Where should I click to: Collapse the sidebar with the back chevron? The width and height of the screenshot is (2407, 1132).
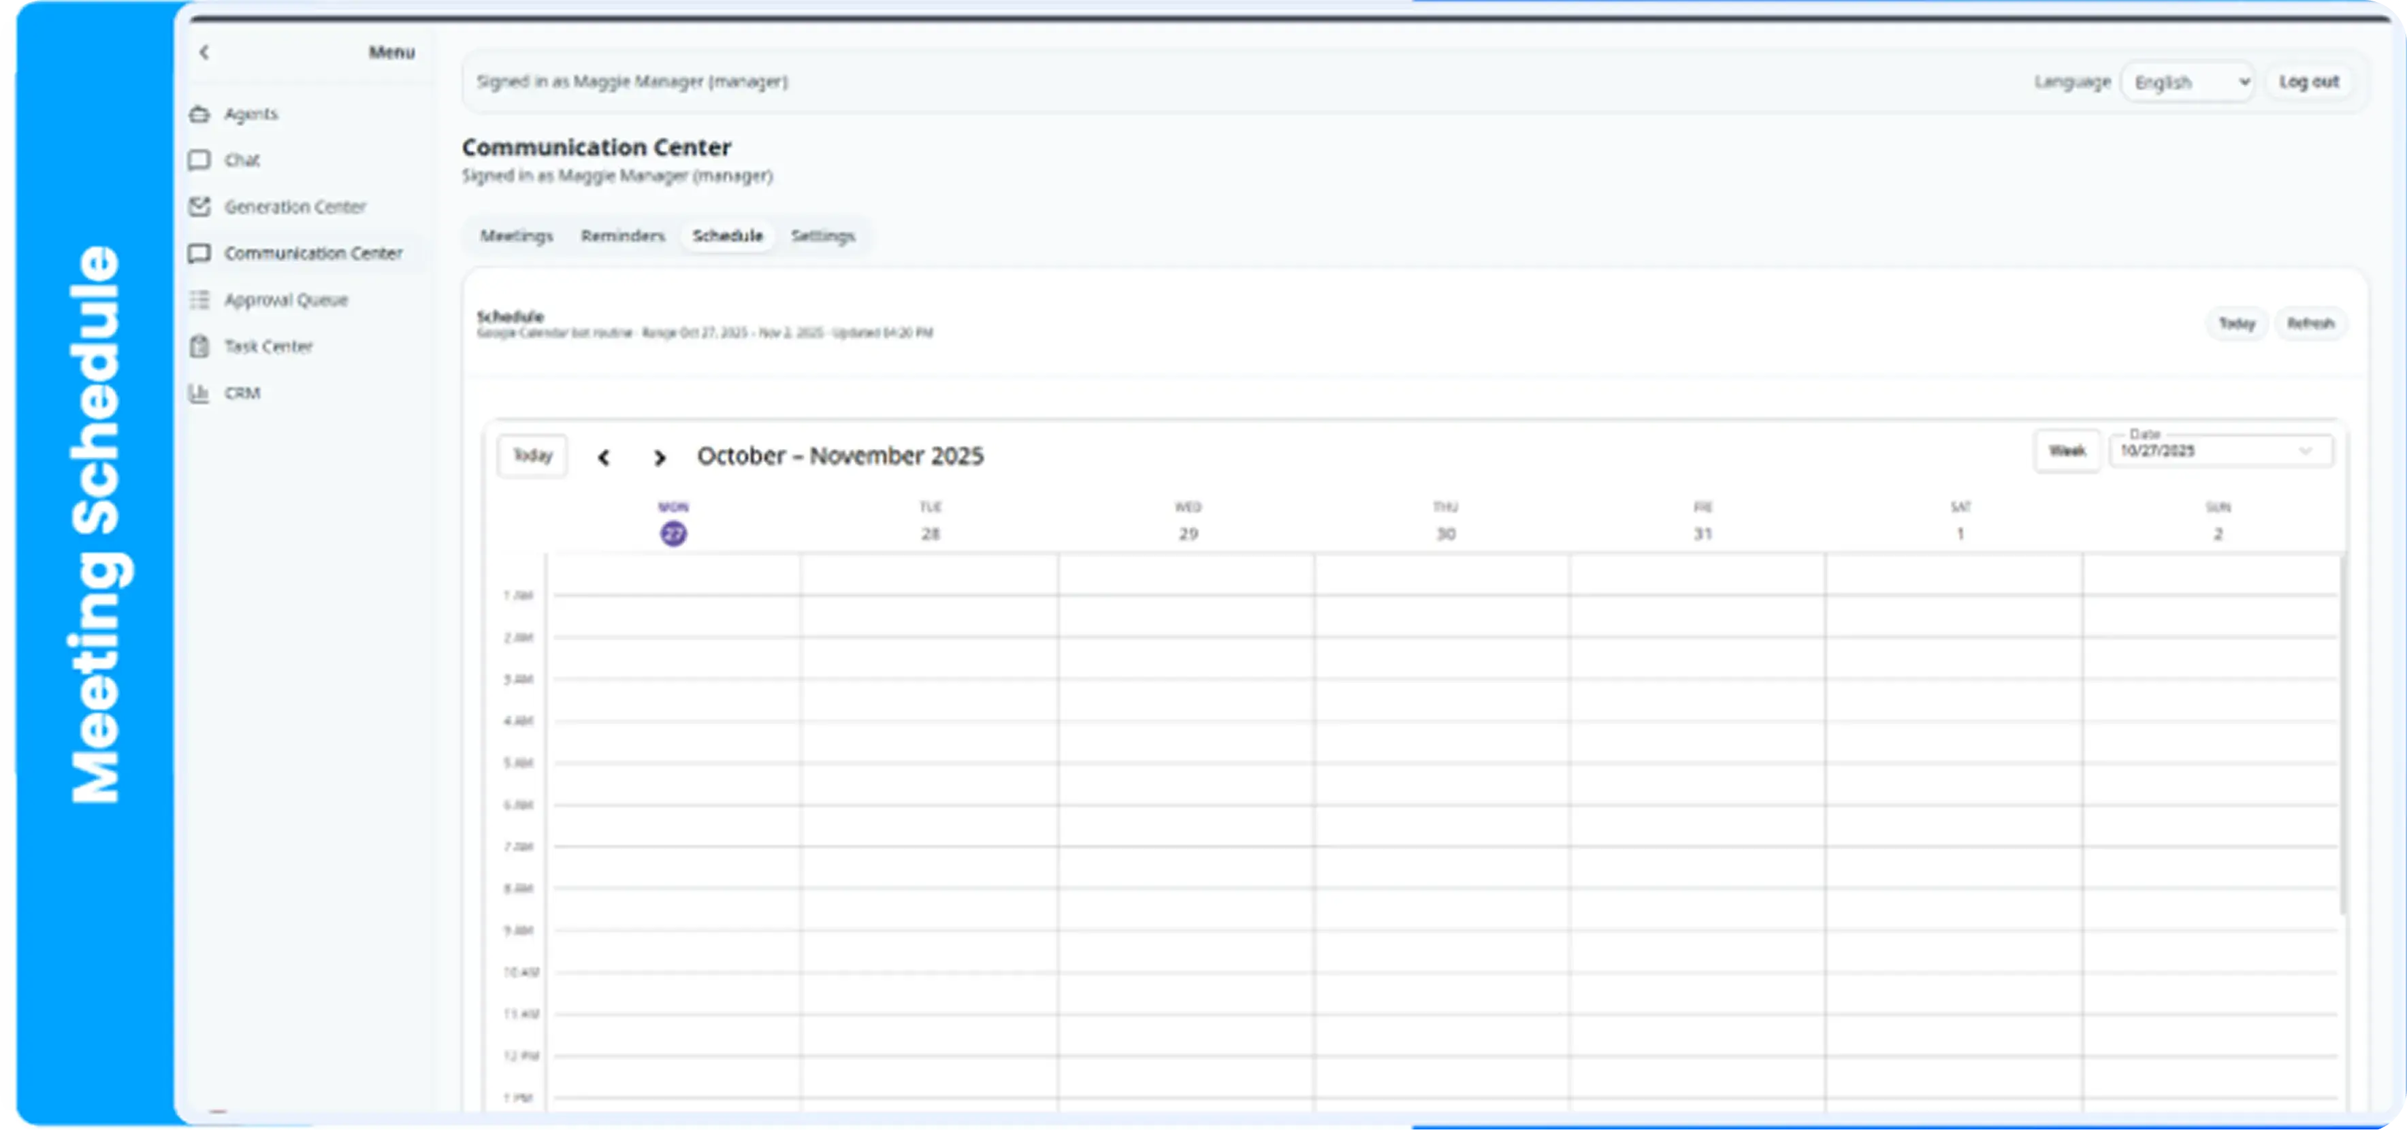click(204, 52)
